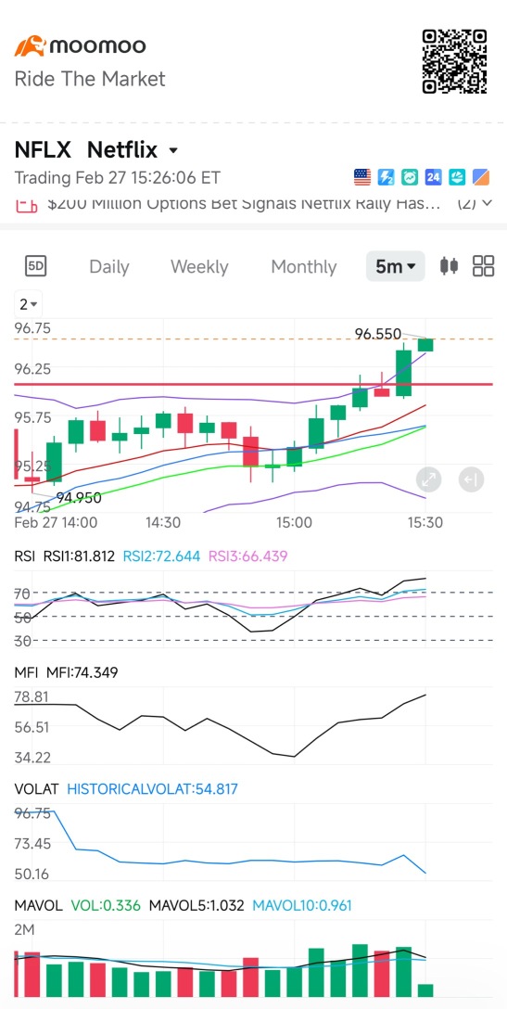Tap the news briefcase icon beside headline
This screenshot has height=1009, width=507.
coord(26,206)
